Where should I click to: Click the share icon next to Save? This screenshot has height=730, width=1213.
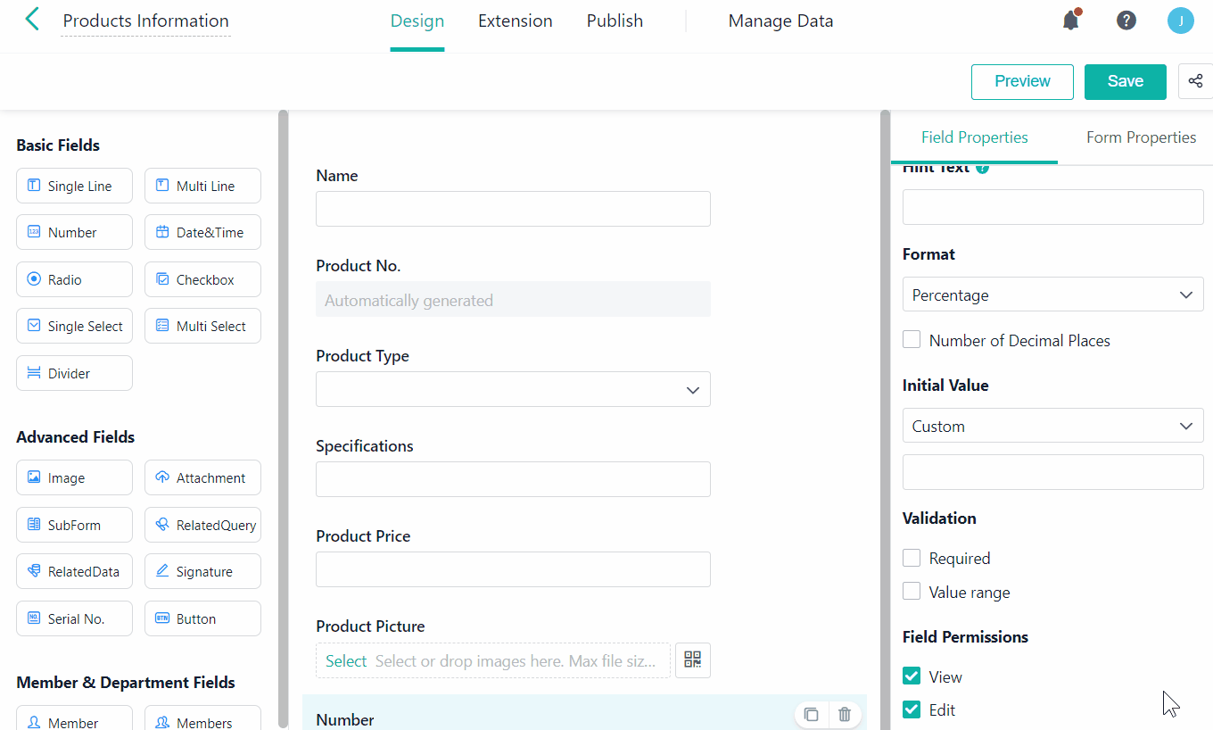point(1195,81)
